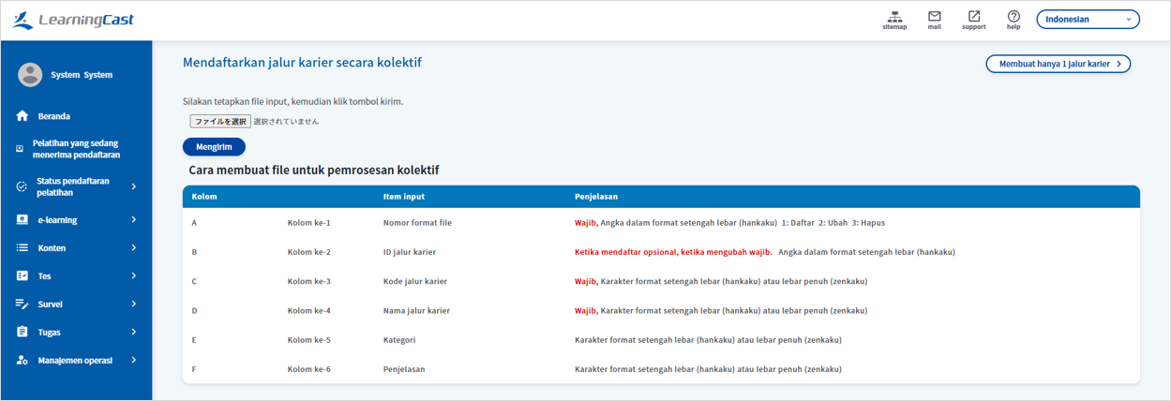Expand the Konten submenu chevron
The height and width of the screenshot is (401, 1171).
(134, 248)
